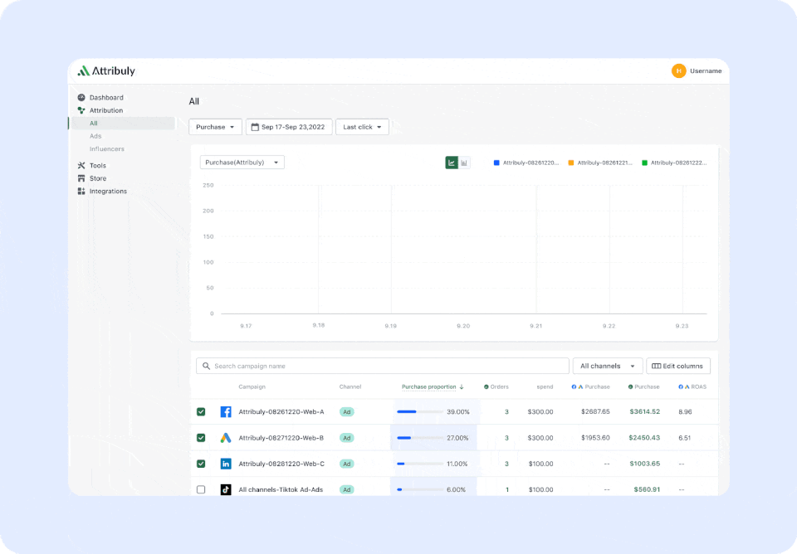Click the Tools sidebar icon

81,166
